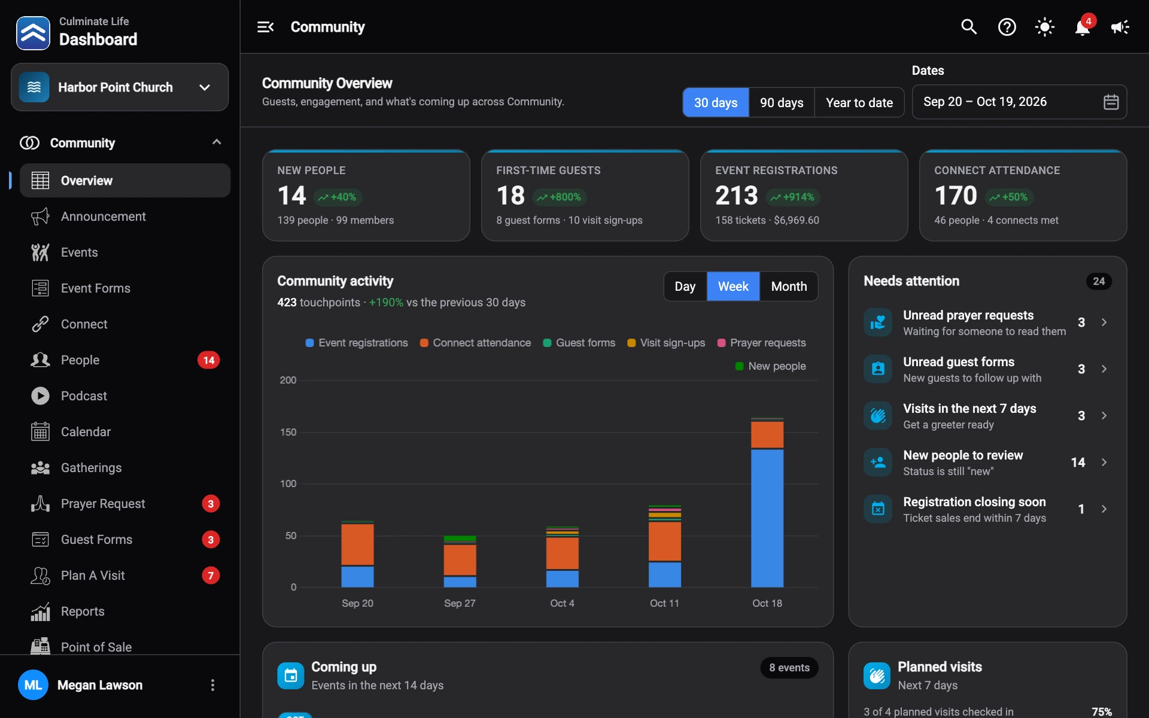Open Reports in the sidebar
Image resolution: width=1149 pixels, height=718 pixels.
pos(125,611)
